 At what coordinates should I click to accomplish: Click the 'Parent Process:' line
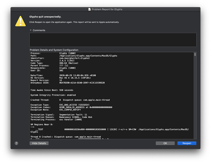click(x=49, y=66)
